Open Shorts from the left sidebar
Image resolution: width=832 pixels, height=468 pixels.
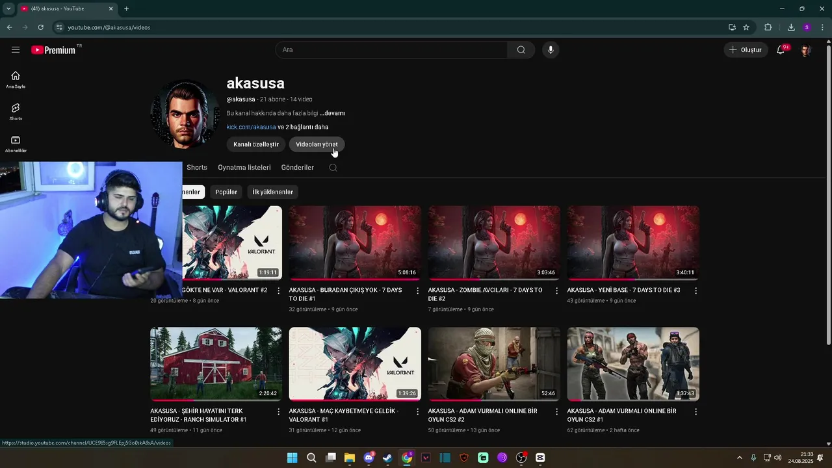pyautogui.click(x=16, y=112)
